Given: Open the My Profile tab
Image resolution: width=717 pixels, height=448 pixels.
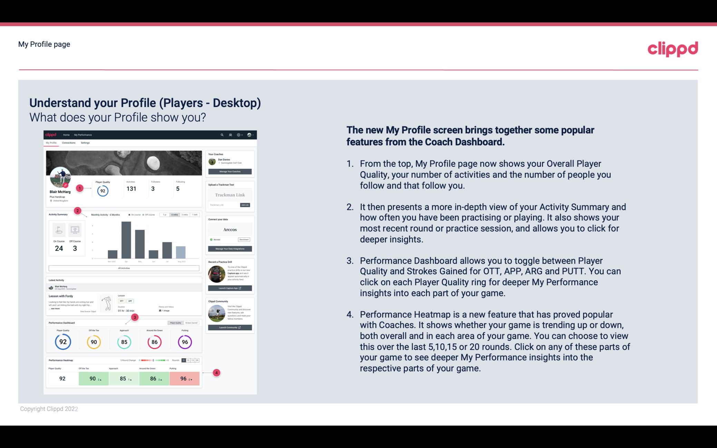Looking at the screenshot, I should pos(52,144).
